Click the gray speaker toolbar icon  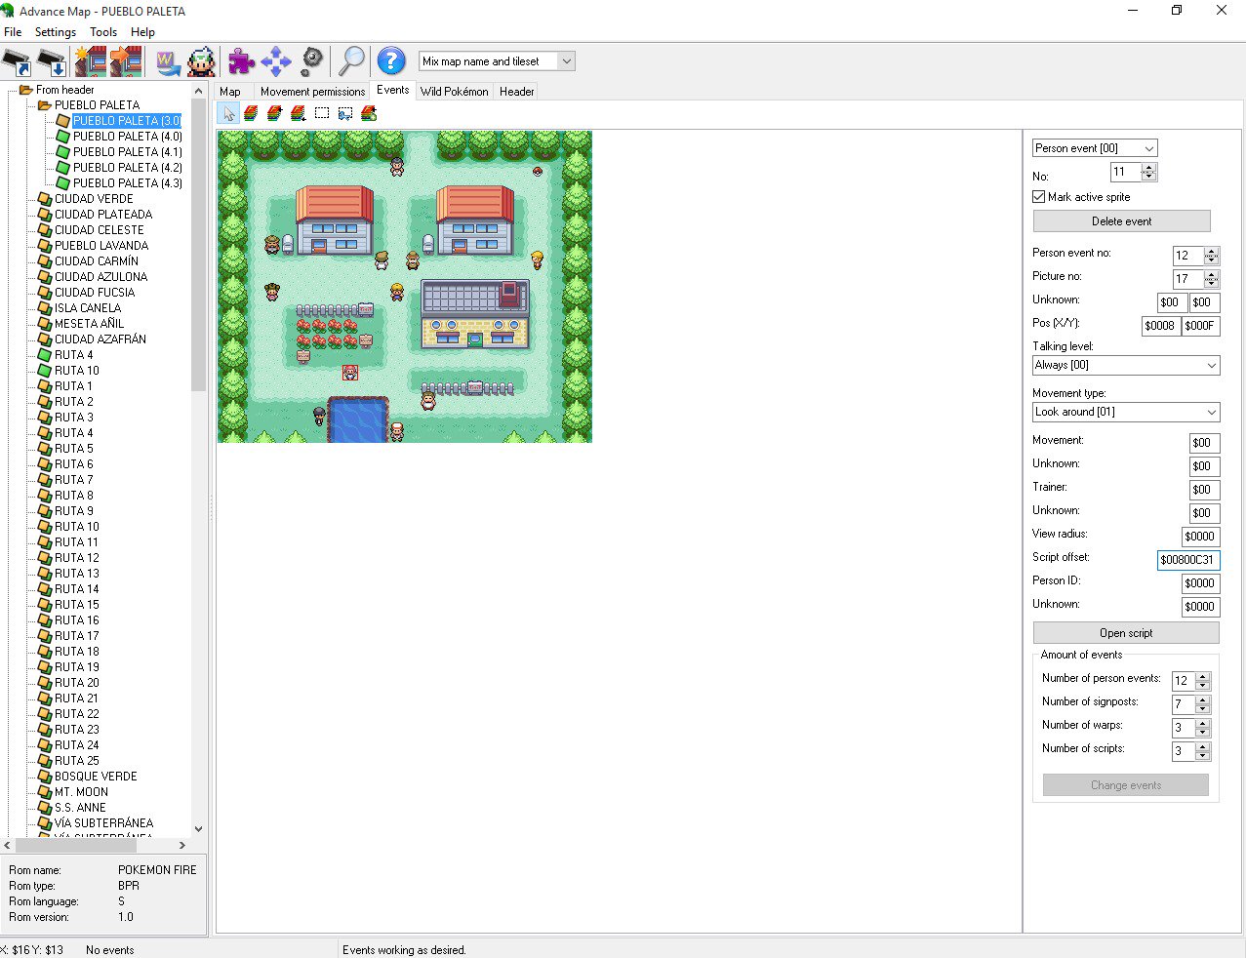point(311,61)
